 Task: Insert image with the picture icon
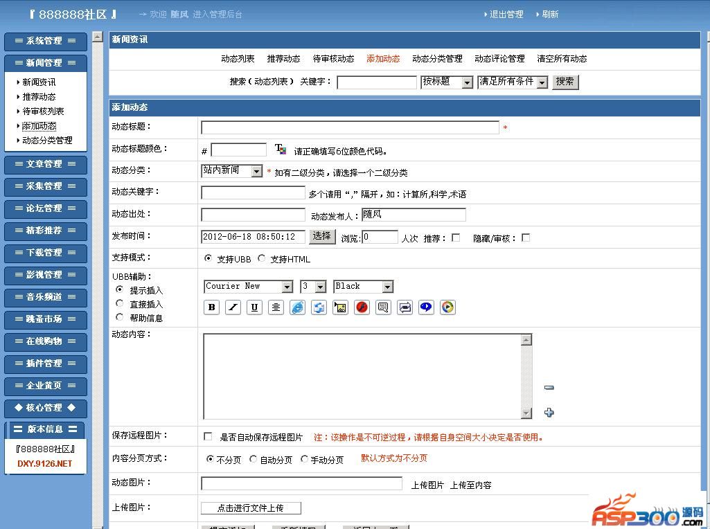pyautogui.click(x=340, y=307)
